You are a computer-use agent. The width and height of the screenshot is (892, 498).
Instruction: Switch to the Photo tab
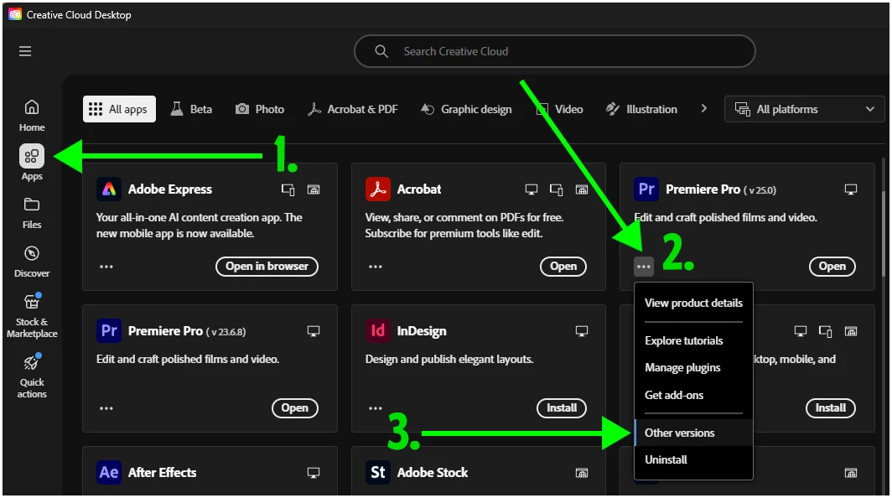coord(259,109)
